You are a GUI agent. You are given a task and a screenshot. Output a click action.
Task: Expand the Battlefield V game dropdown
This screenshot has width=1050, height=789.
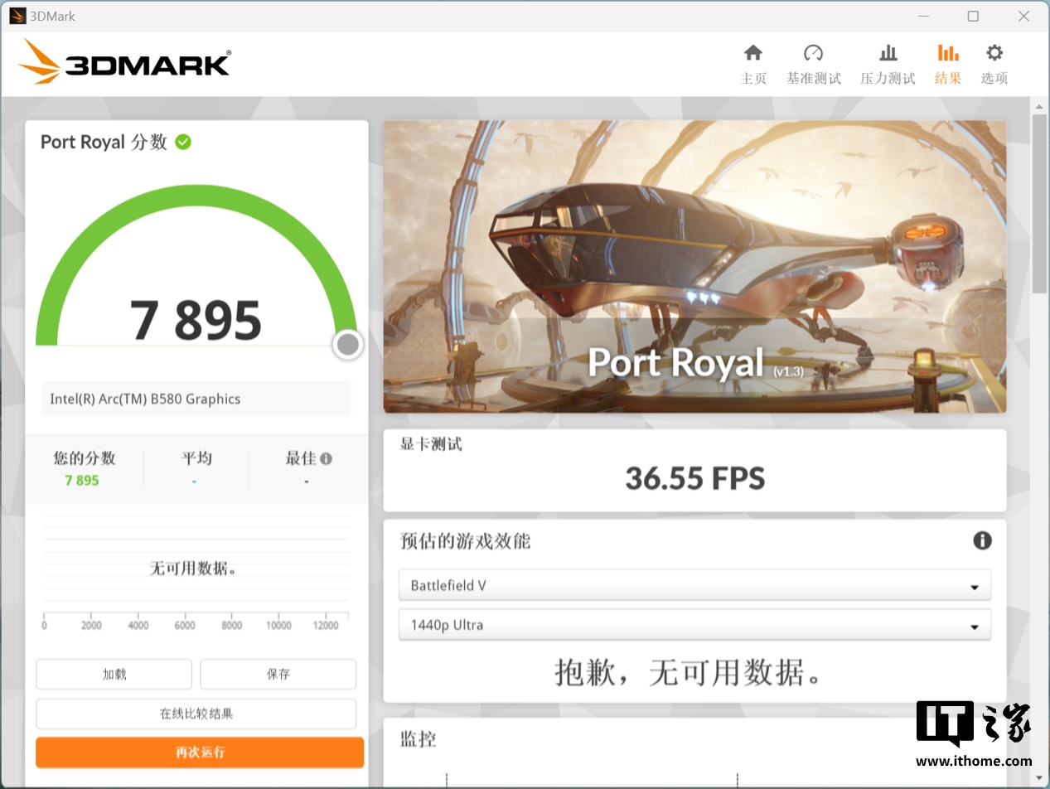coord(694,585)
